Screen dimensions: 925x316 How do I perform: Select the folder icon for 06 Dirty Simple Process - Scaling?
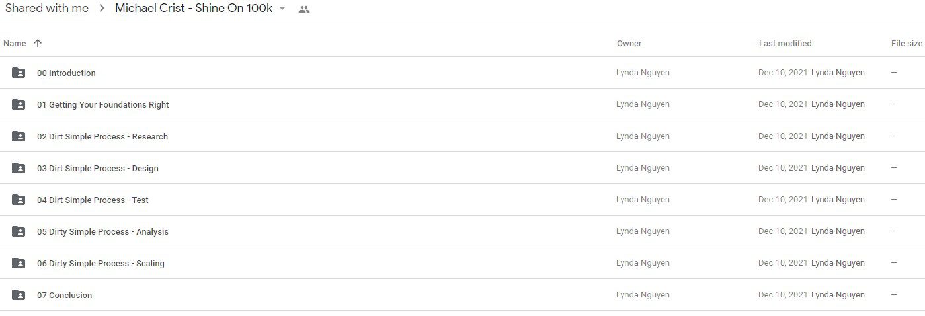click(19, 263)
